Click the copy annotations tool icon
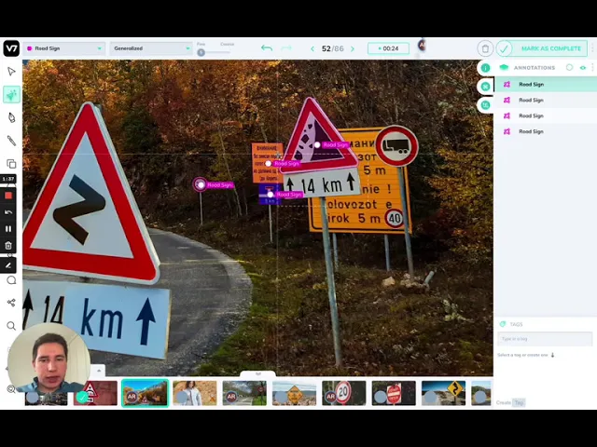The image size is (597, 447). coord(11,164)
